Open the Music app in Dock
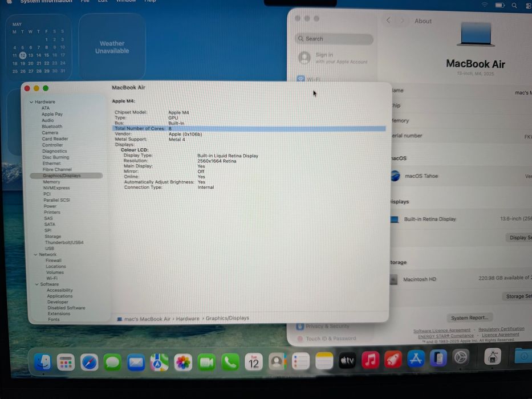The width and height of the screenshot is (532, 399). 370,359
